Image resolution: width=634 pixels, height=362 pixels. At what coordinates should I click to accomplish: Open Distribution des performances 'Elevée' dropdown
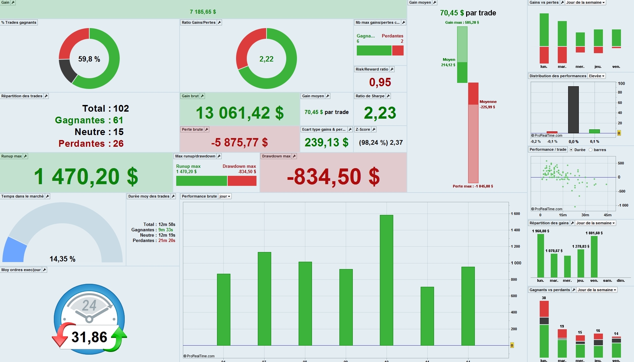pyautogui.click(x=597, y=76)
